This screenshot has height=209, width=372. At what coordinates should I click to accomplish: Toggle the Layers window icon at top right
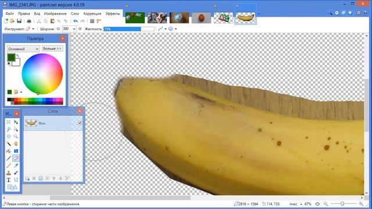point(344,13)
